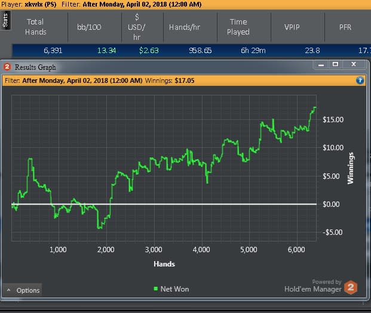Click the Hands axis title

click(x=164, y=264)
